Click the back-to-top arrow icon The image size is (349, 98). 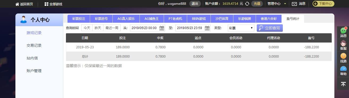coord(343,84)
